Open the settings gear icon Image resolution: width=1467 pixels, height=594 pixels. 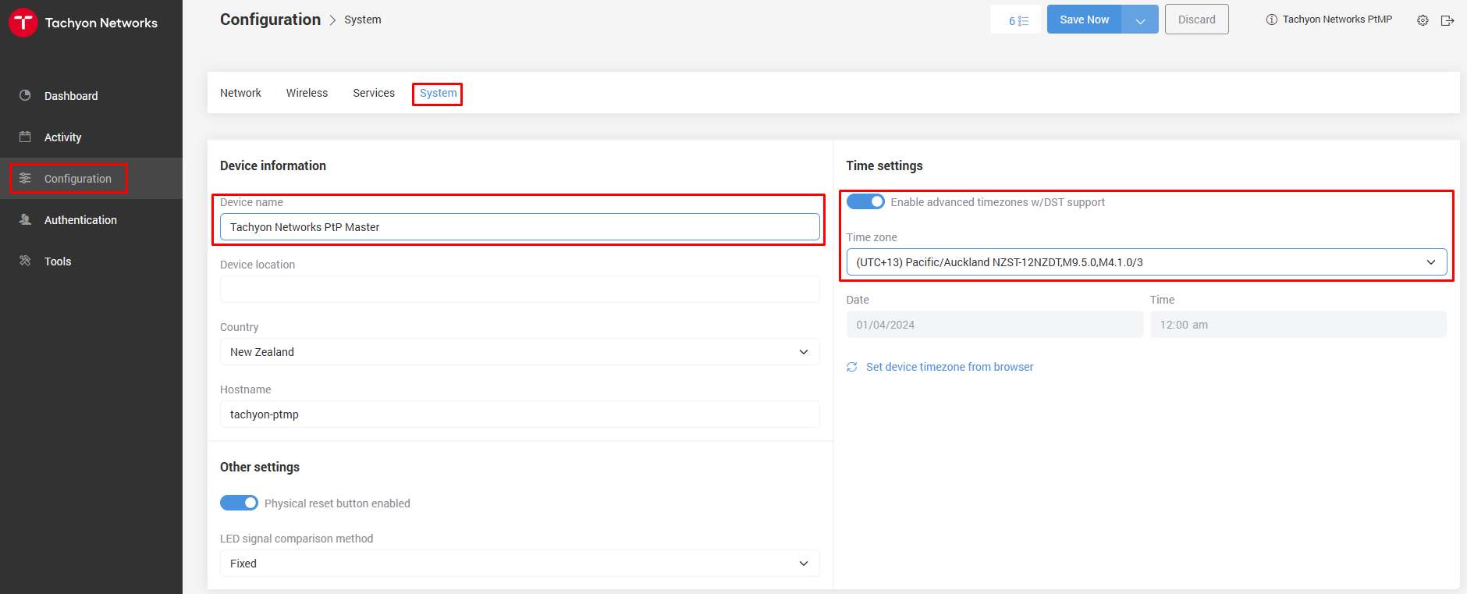click(x=1423, y=20)
